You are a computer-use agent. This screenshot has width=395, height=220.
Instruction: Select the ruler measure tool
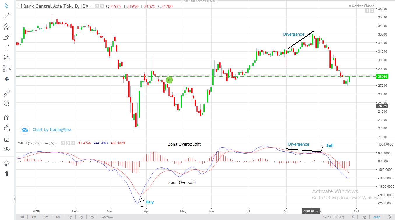pos(7,93)
